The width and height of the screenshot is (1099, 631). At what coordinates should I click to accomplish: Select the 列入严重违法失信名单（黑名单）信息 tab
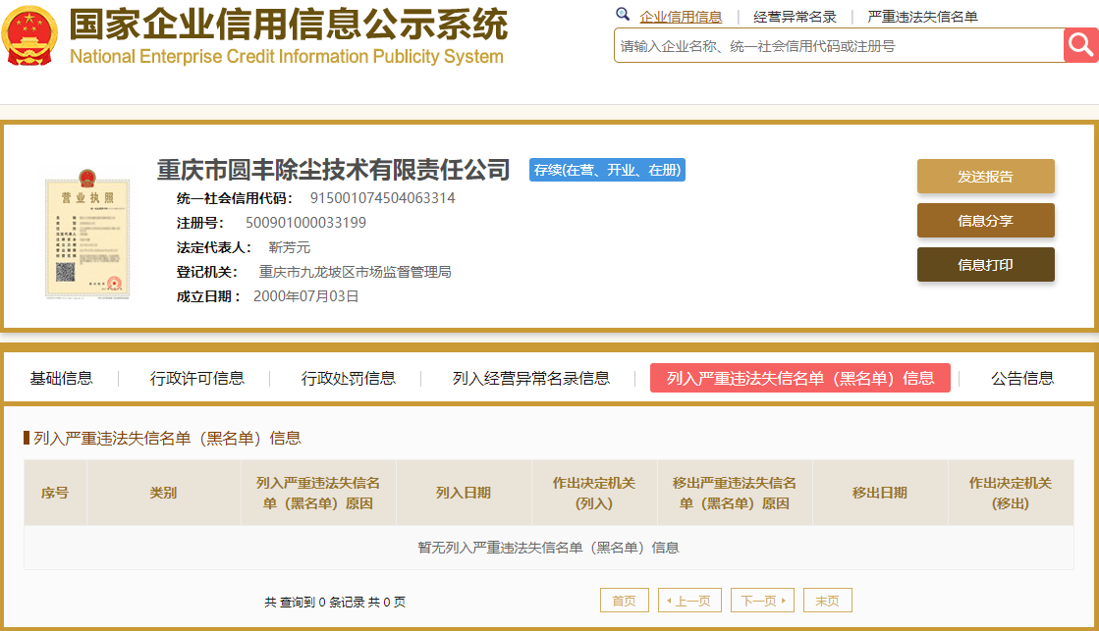(x=799, y=378)
